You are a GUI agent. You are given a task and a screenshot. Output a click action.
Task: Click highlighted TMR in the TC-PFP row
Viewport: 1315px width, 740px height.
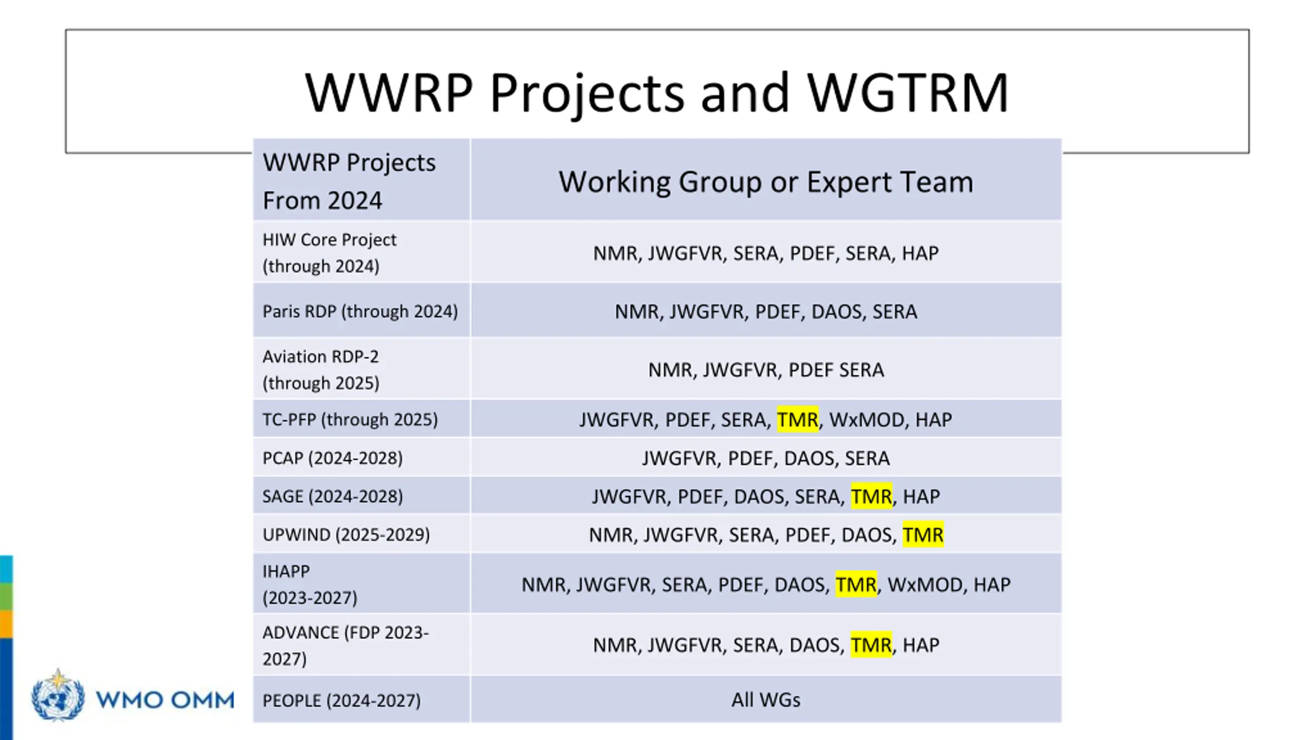coord(797,419)
